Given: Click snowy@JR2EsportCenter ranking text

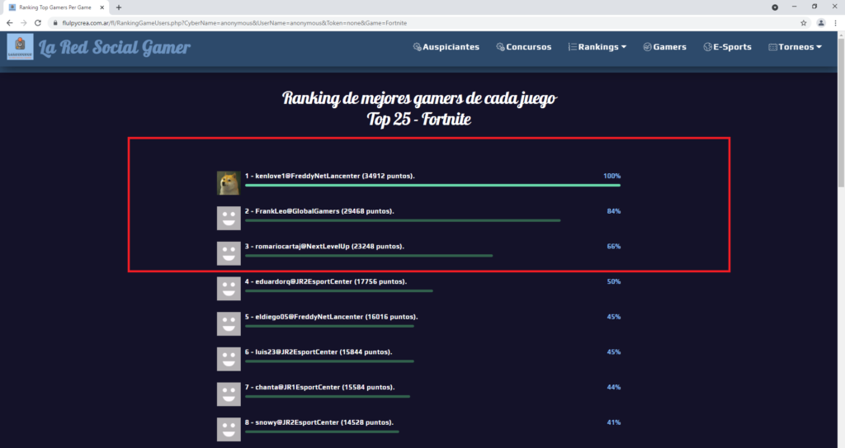Looking at the screenshot, I should [x=319, y=422].
